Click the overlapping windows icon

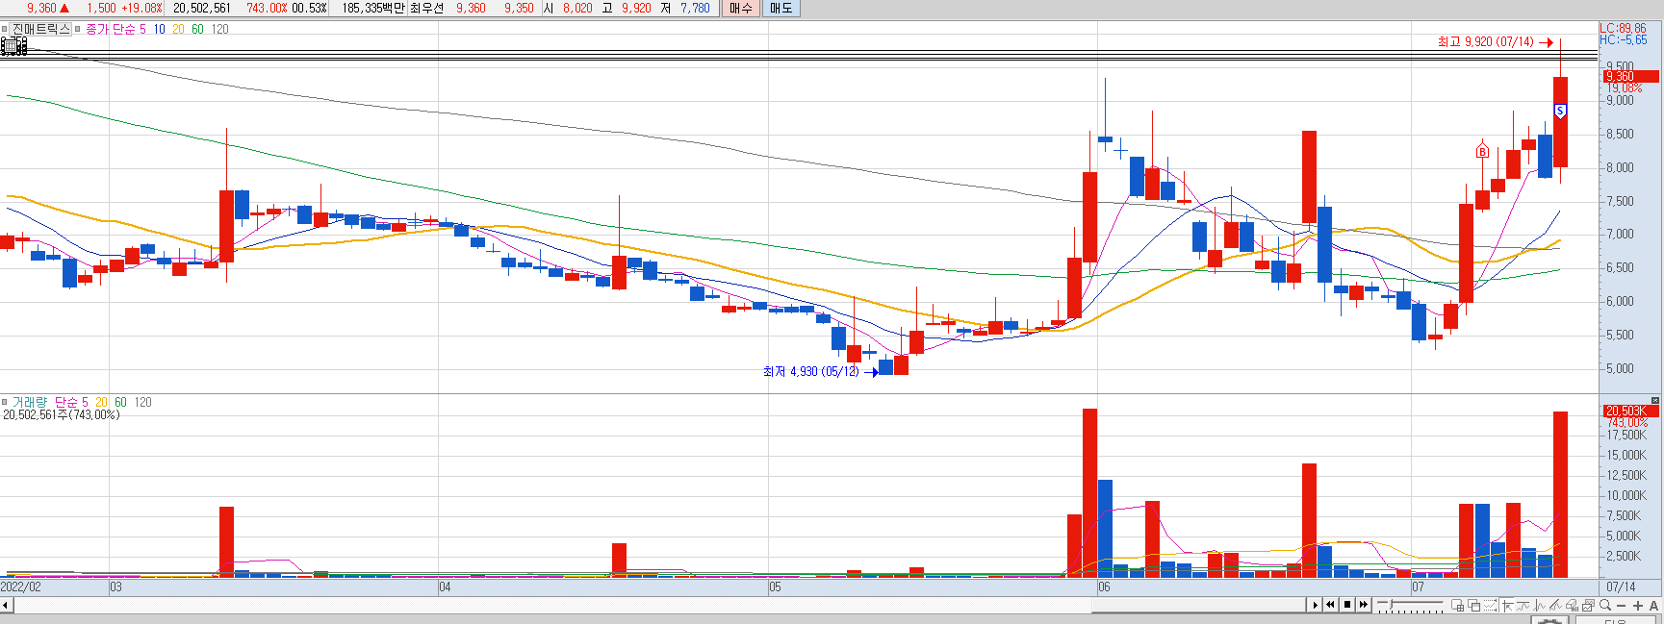pos(1473,606)
